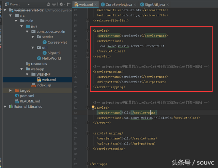Collapse the util package

tap(33, 48)
